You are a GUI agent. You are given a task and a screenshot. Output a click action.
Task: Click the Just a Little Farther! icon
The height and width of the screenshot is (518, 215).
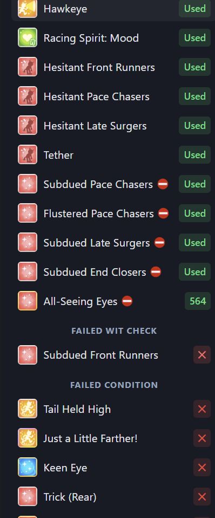28,438
